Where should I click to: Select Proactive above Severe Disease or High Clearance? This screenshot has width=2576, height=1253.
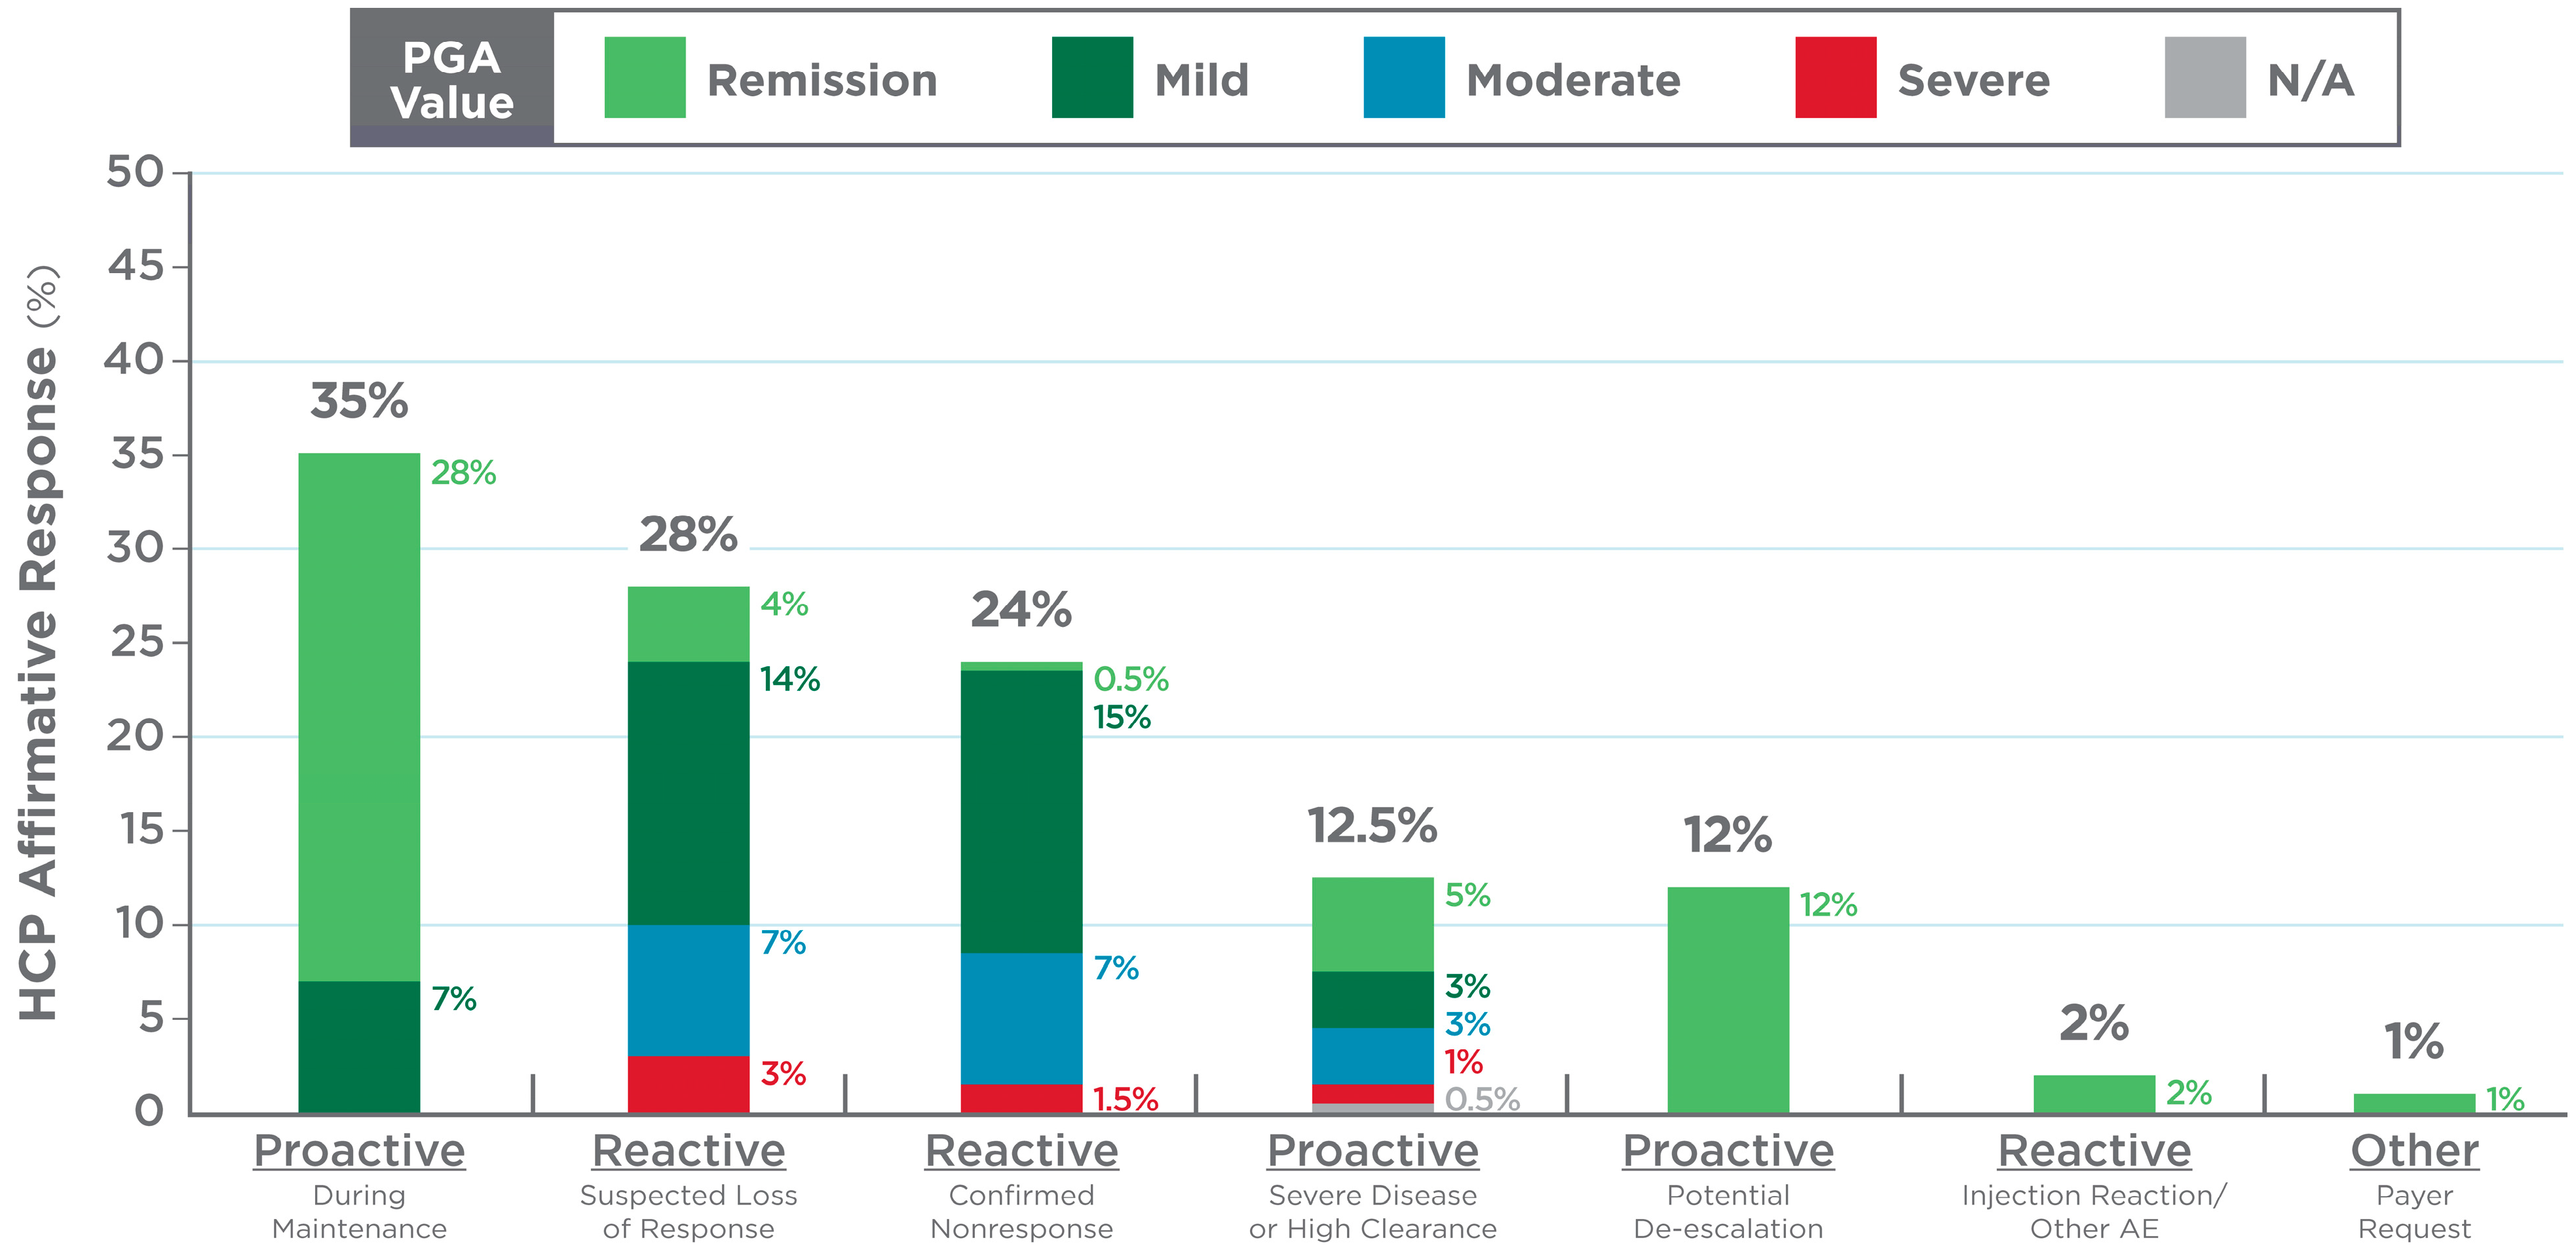click(x=1372, y=1150)
